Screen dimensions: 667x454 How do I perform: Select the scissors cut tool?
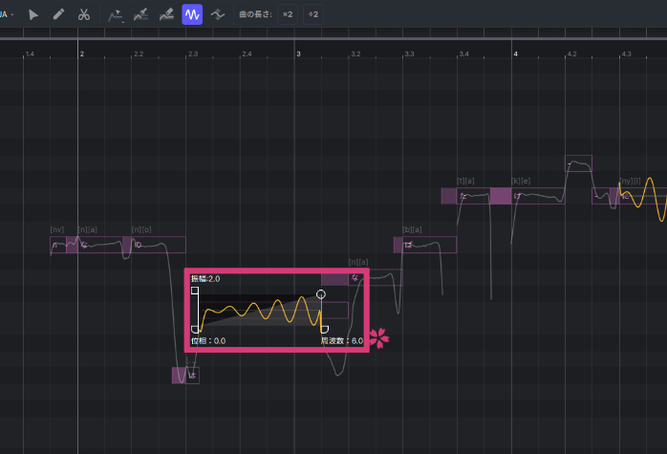click(x=84, y=15)
